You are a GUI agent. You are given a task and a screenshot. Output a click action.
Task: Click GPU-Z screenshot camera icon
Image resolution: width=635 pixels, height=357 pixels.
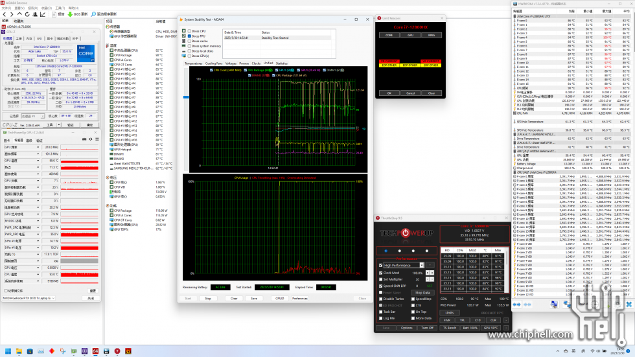pyautogui.click(x=84, y=139)
